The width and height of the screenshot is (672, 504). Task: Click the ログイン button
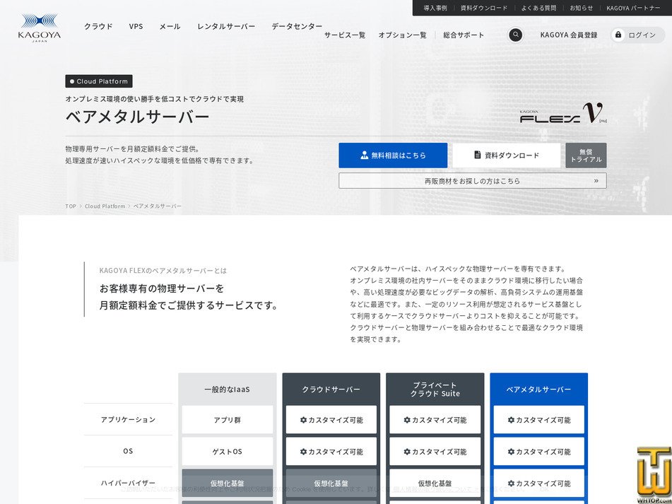pyautogui.click(x=637, y=35)
